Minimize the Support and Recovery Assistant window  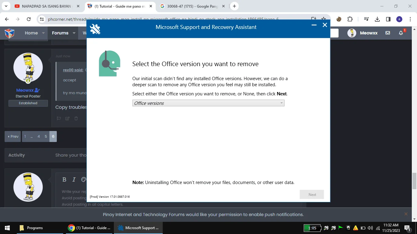(314, 25)
